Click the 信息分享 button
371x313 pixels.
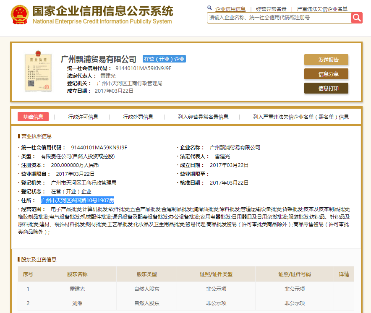coord(326,74)
